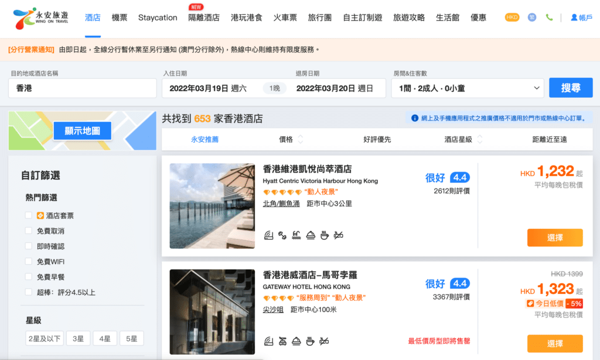Click the info icon beside the price notice
This screenshot has width=600, height=360.
[414, 118]
